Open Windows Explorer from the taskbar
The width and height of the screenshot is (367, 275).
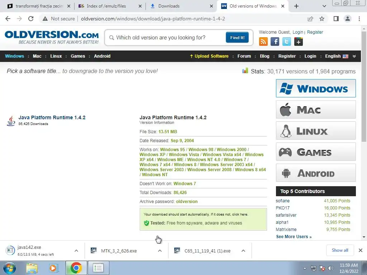[32, 268]
